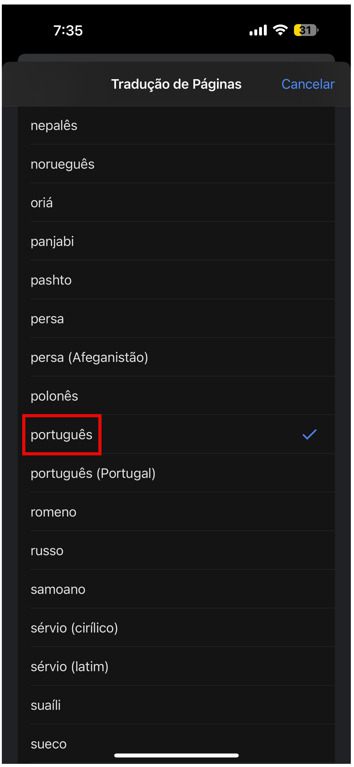Viewport: 354px width, 767px height.
Task: Select persa (Afeganistão) entry
Action: pos(89,357)
